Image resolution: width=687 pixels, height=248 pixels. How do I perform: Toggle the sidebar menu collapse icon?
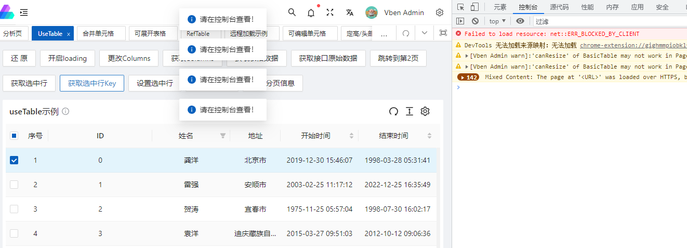pos(24,12)
